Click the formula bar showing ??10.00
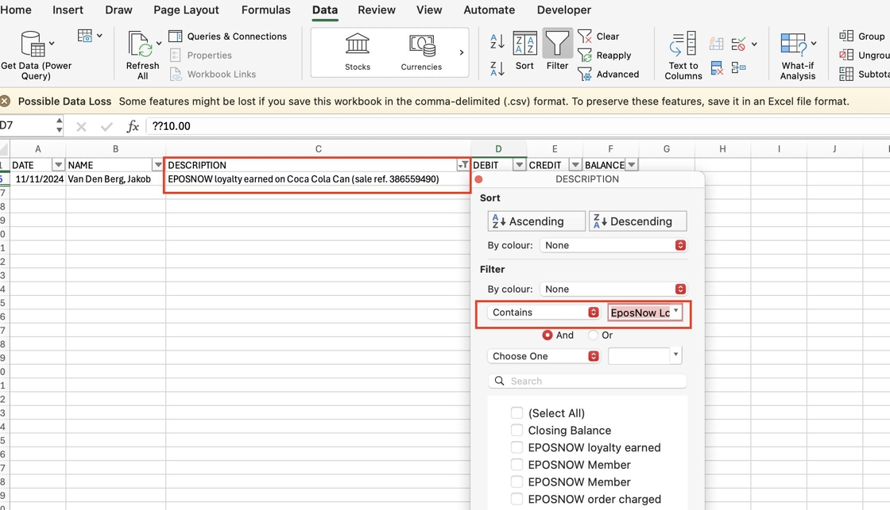This screenshot has height=510, width=890. point(517,126)
